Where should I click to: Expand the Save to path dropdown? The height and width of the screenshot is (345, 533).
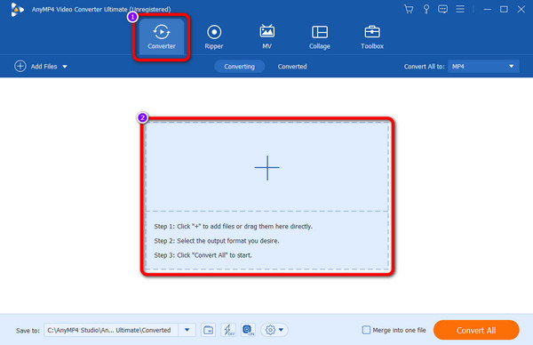[187, 330]
